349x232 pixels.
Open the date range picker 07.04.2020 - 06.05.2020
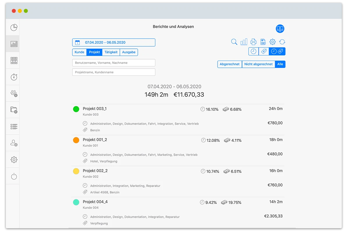pos(114,43)
